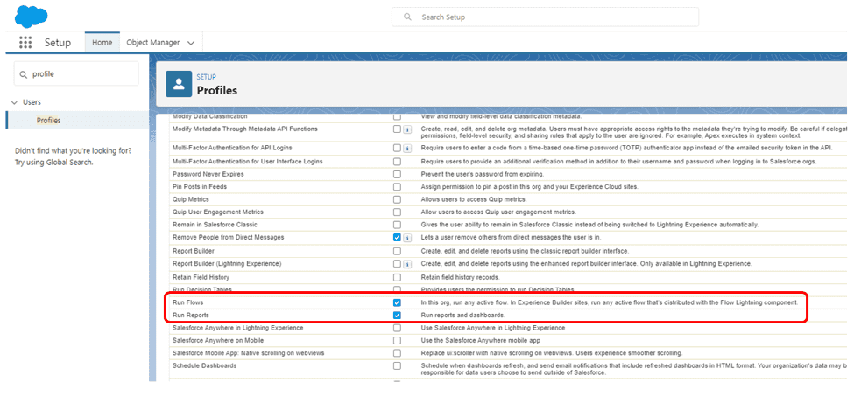This screenshot has height=403, width=854.
Task: Check Report Builder (Lightning Experience) checkbox
Action: tap(397, 264)
